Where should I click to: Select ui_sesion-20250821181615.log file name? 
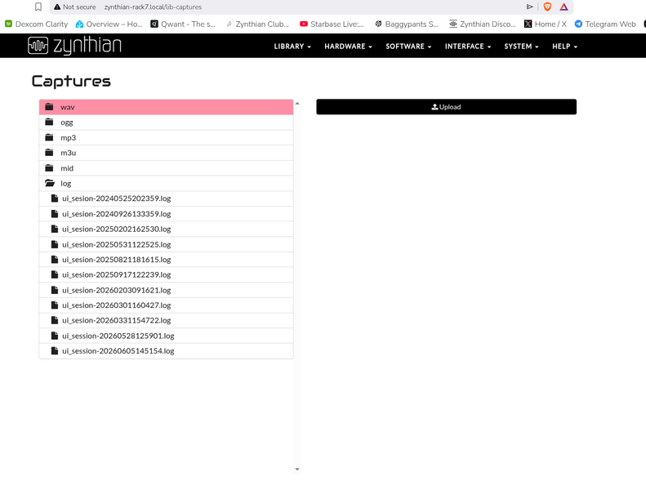[x=117, y=260]
